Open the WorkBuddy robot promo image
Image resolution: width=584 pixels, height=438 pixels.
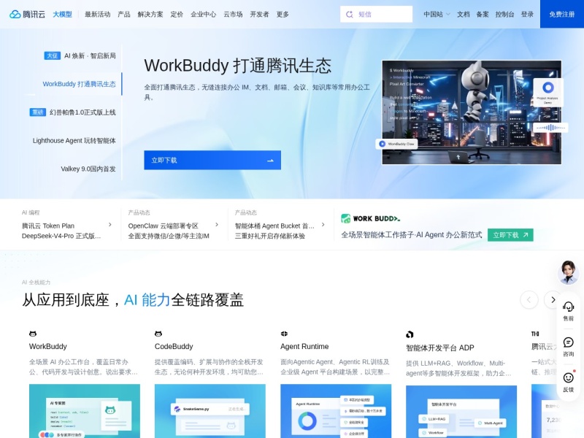472,112
